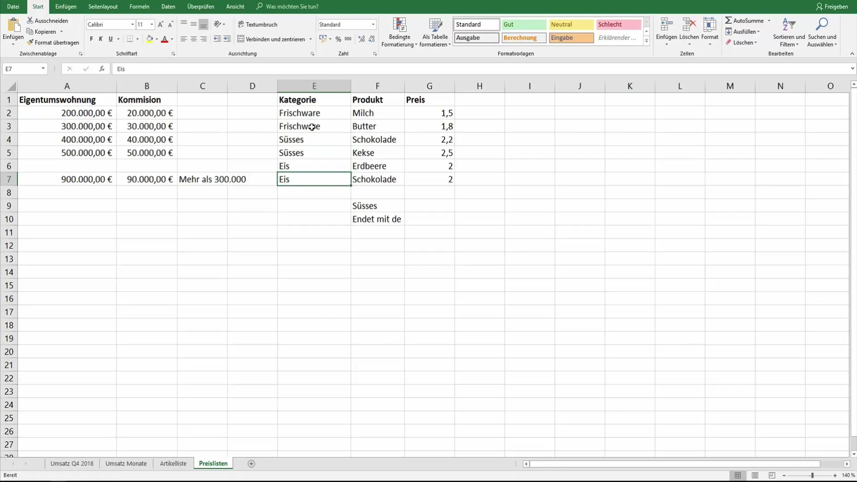Click the Ausschneiden scissors icon
This screenshot has width=857, height=482.
point(30,21)
